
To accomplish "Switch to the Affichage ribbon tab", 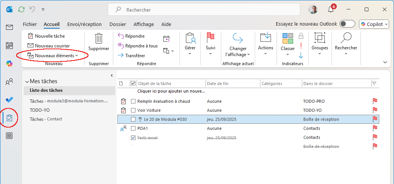I will pyautogui.click(x=143, y=24).
